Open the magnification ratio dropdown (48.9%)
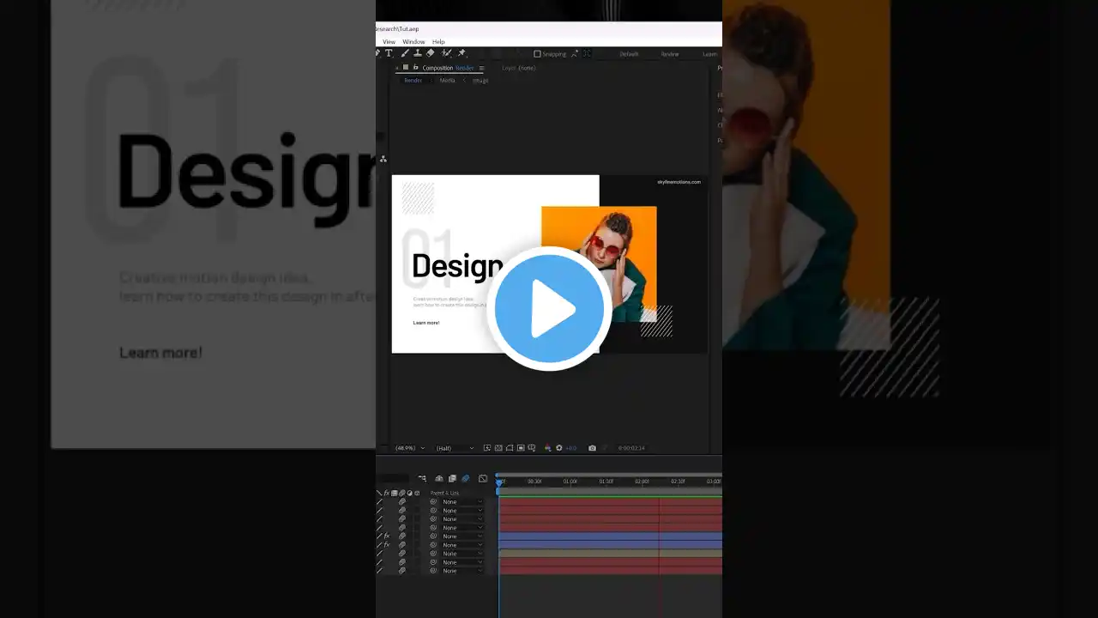 point(409,448)
